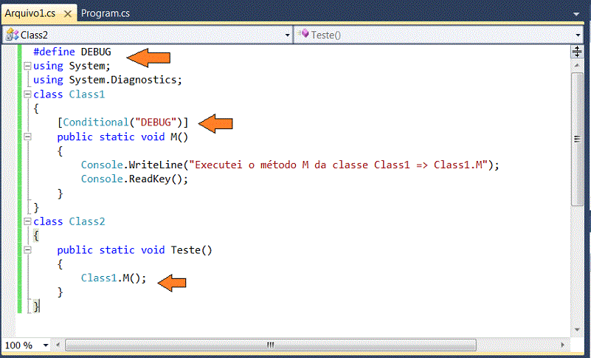Collapse the using directives region
The image size is (591, 358).
pos(27,66)
